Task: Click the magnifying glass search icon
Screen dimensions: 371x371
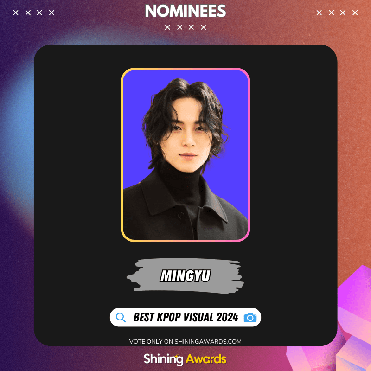Action: 121,317
